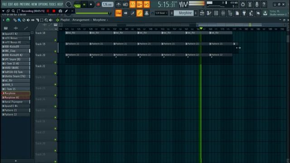Open clip menu of bd_flir clip at bar 121
The width and height of the screenshot is (290, 163).
click(67, 33)
